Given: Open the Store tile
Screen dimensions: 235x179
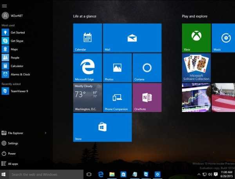Looking at the screenshot, I should tap(102, 127).
